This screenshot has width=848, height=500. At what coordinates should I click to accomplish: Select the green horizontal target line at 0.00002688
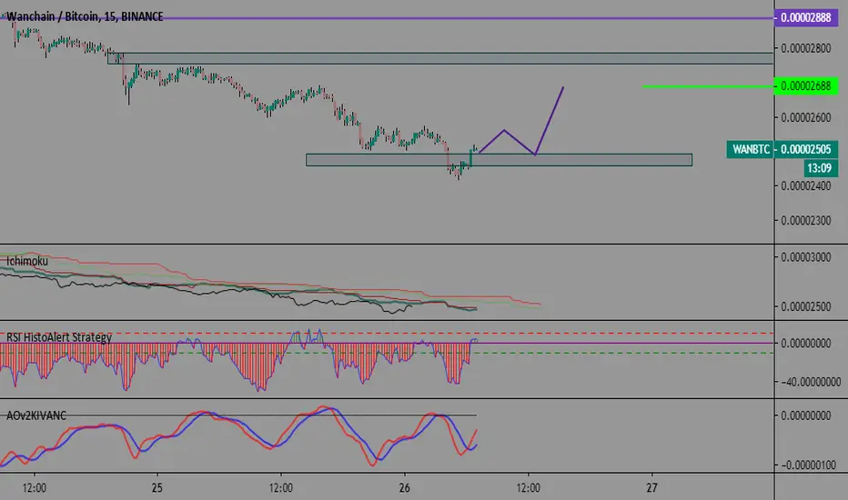(708, 86)
